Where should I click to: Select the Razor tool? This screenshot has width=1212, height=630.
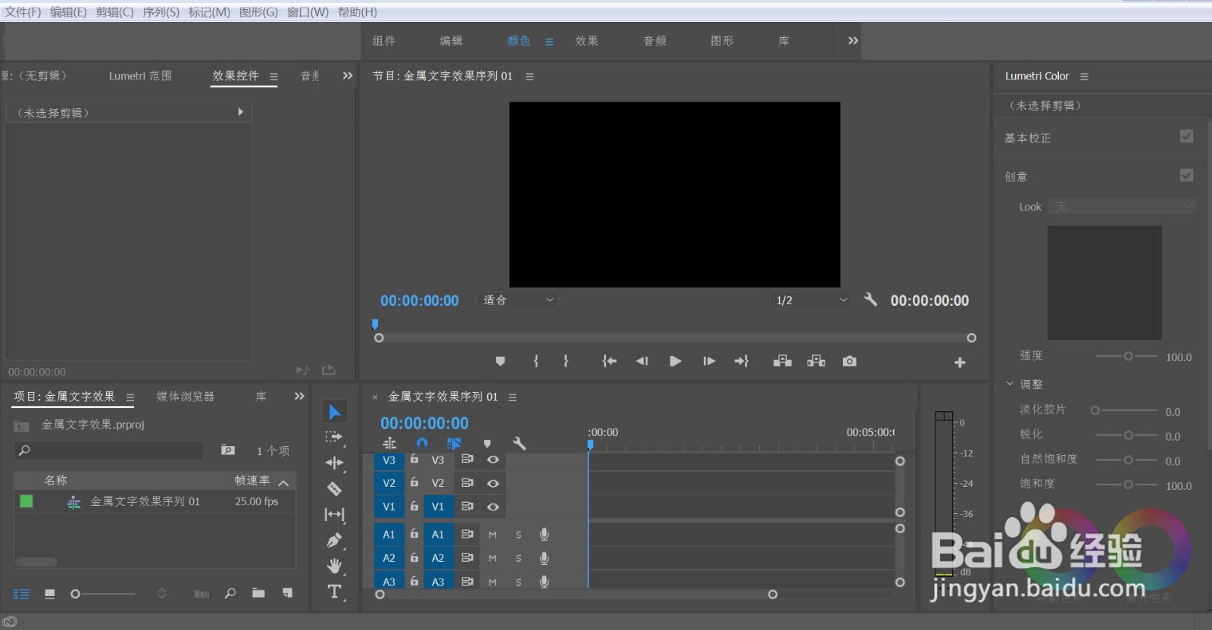(334, 488)
